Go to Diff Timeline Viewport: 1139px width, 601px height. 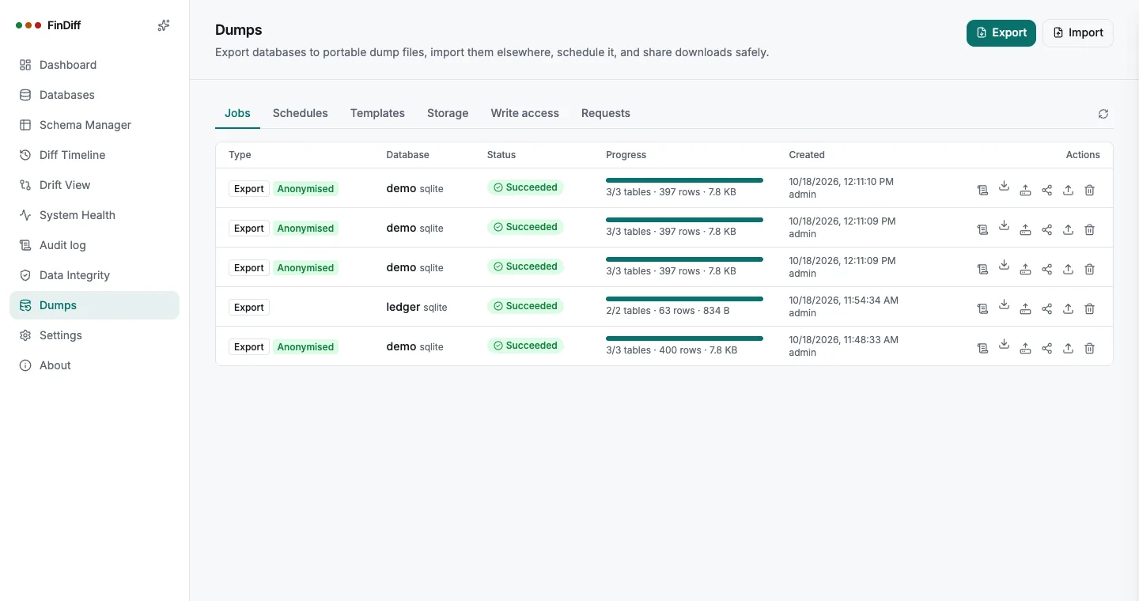94,155
